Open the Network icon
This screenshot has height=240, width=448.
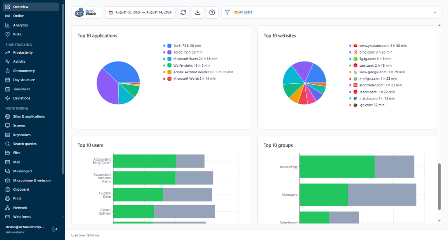tap(7, 208)
